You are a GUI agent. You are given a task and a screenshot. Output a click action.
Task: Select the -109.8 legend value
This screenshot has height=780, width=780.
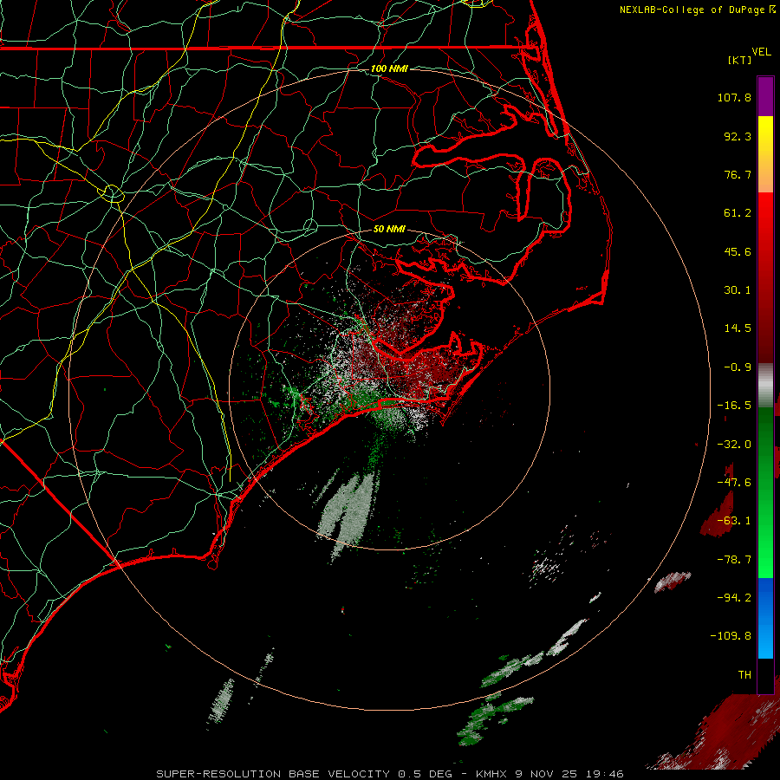[731, 636]
